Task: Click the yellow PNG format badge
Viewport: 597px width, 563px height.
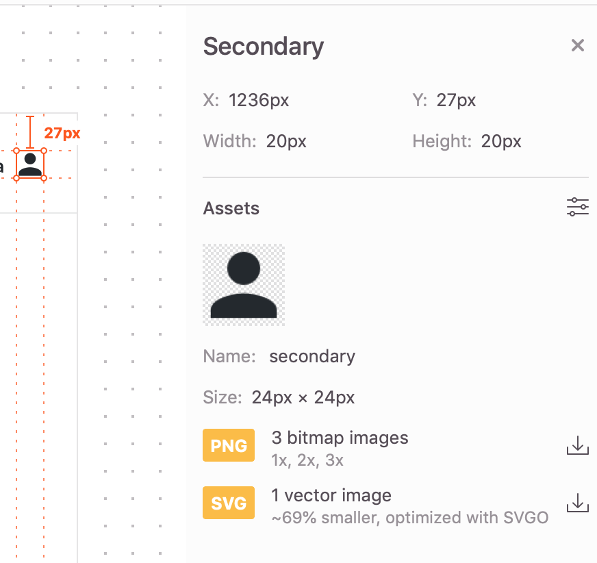Action: (229, 445)
